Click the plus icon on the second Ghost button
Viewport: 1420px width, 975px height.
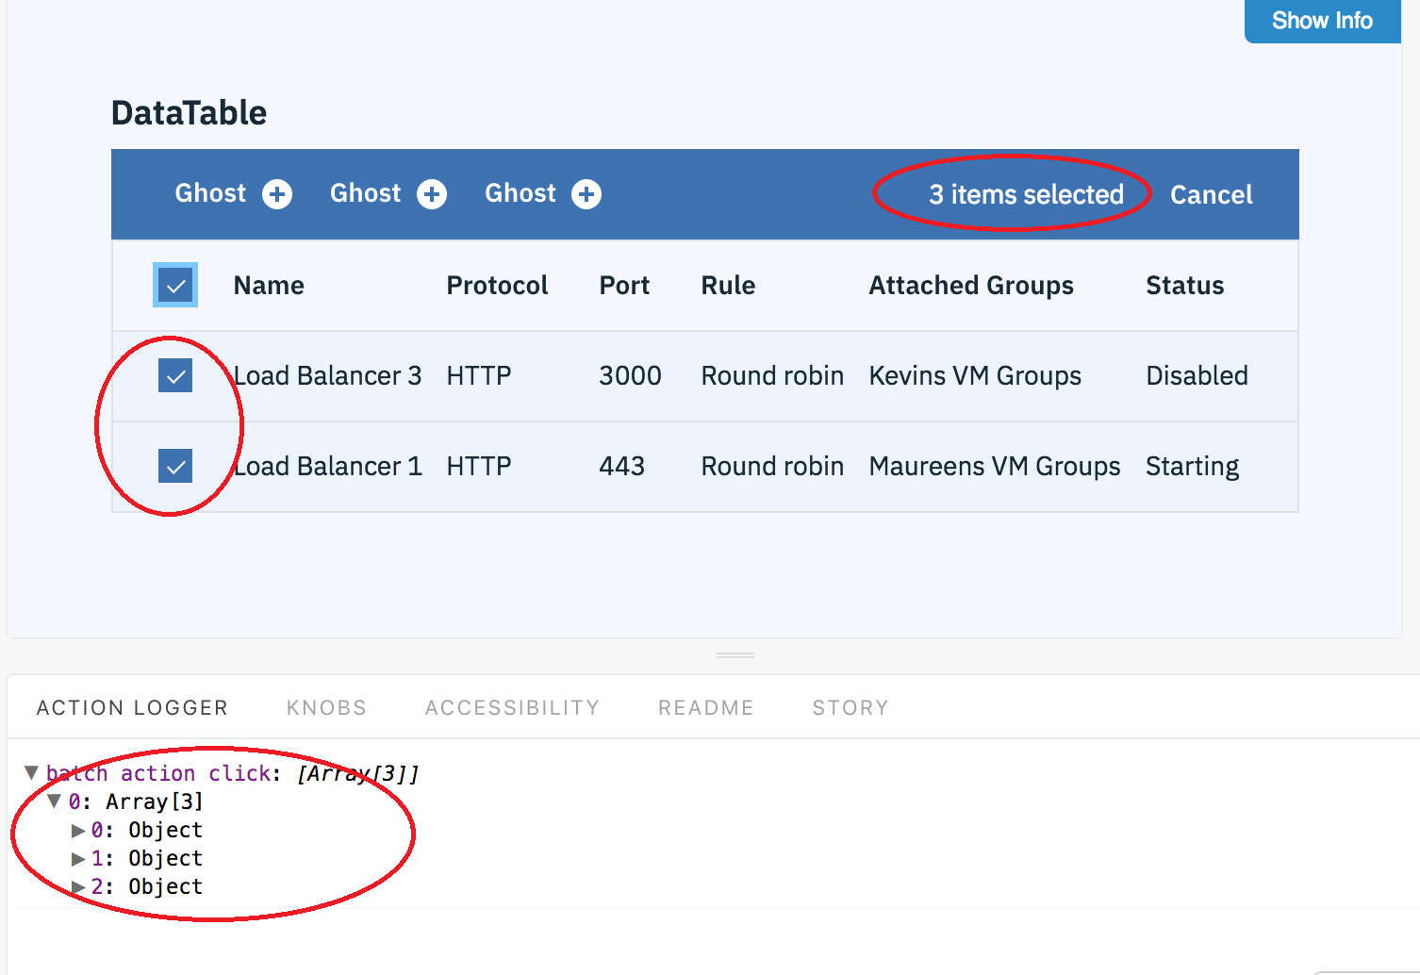point(432,193)
